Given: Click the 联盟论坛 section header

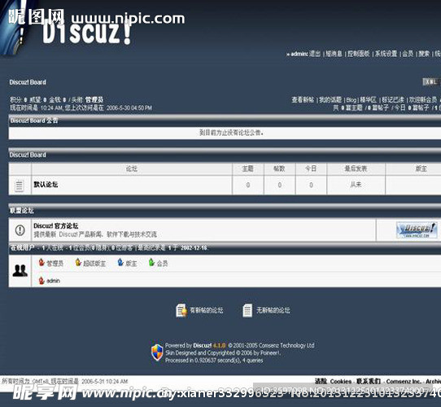Looking at the screenshot, I should [x=22, y=211].
